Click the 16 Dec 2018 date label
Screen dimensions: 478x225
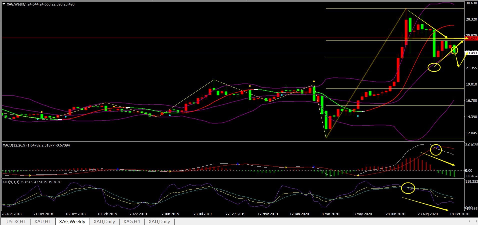76,214
